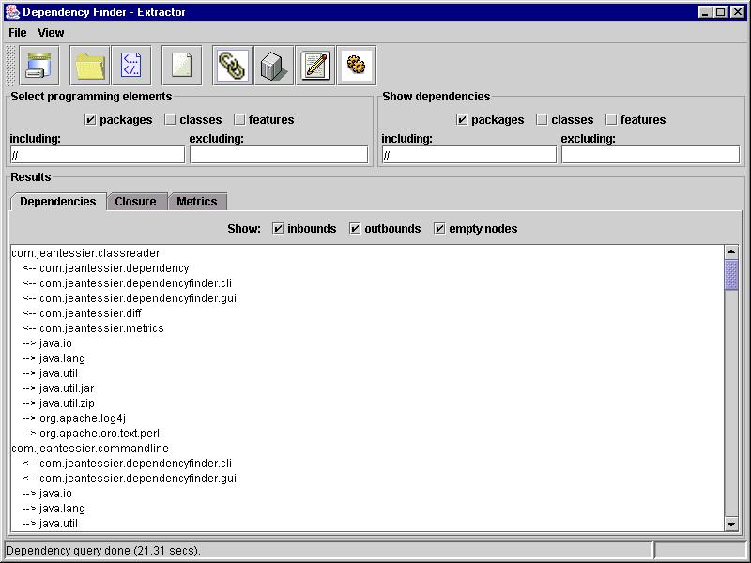
Task: Click the "Dependency query done" status message
Action: (102, 551)
